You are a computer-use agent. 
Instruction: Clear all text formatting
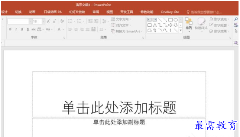click(x=62, y=21)
